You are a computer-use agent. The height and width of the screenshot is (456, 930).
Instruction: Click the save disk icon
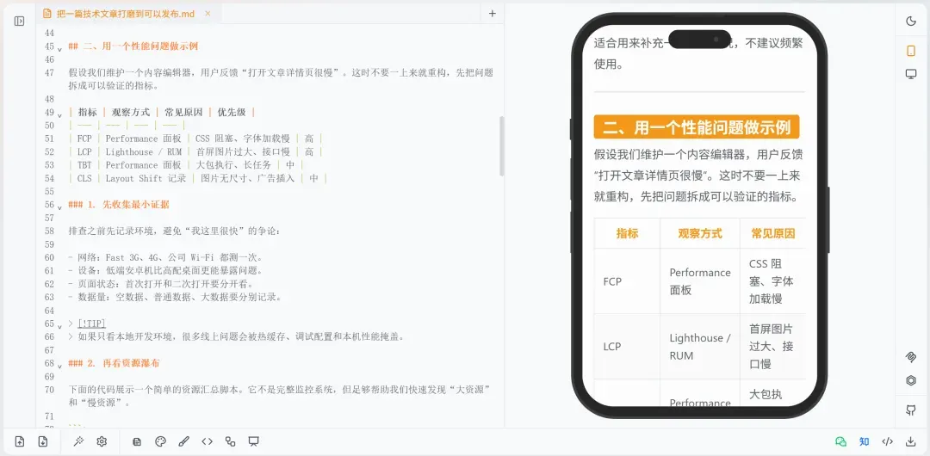pos(137,441)
